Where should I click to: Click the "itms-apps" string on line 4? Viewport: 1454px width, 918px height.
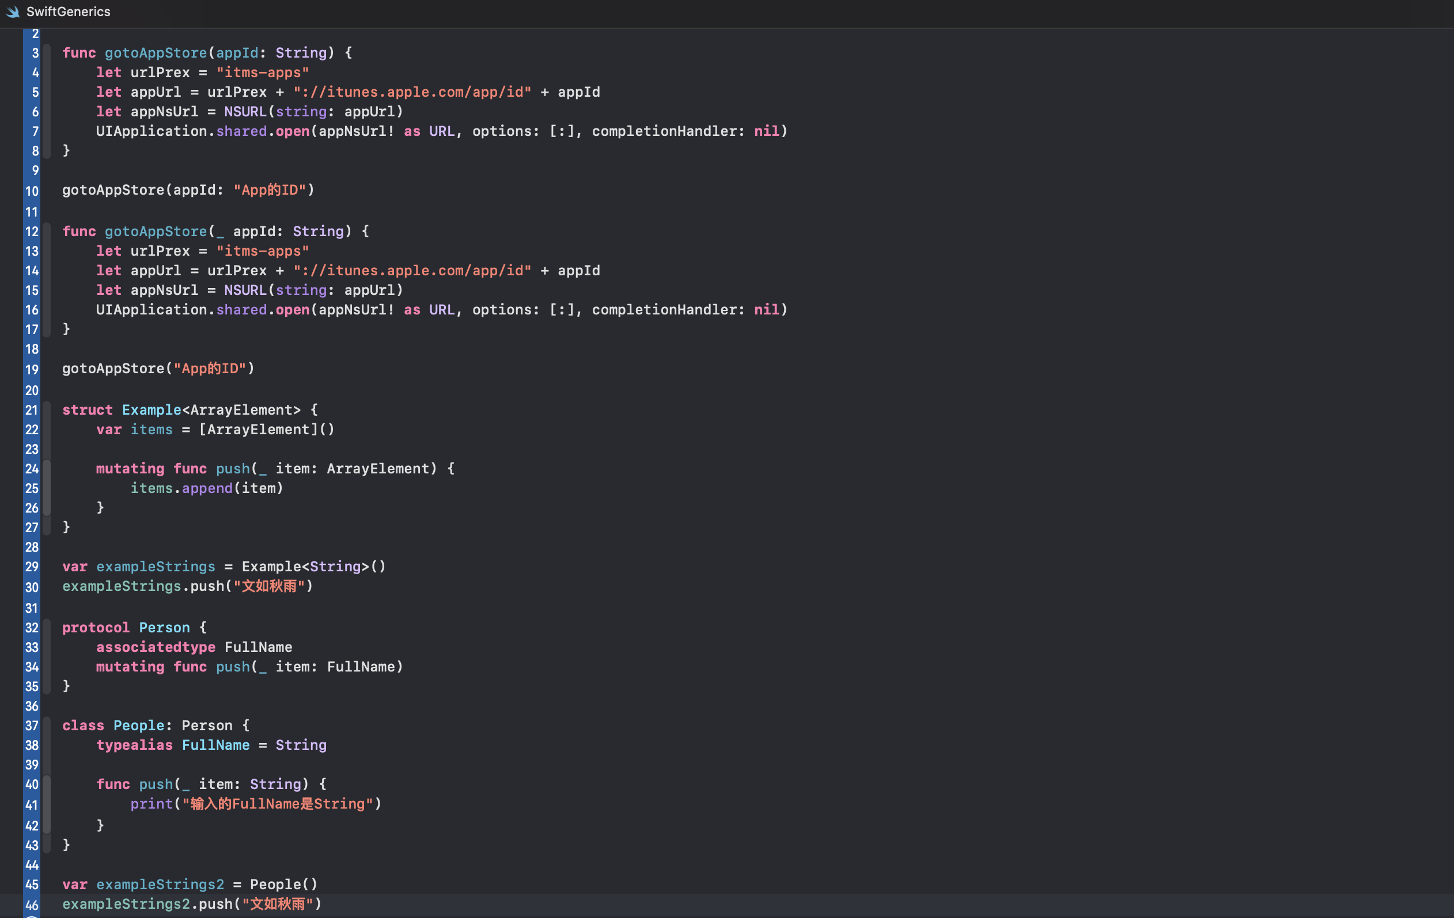click(262, 73)
